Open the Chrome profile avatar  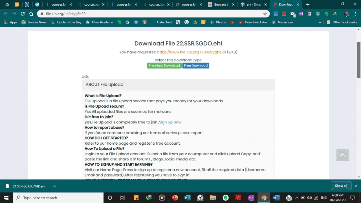[x=347, y=14]
